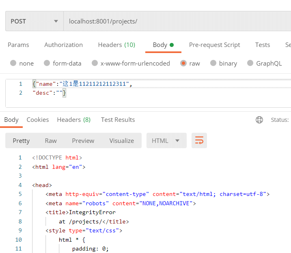Click the <html lang="en"> response line
This screenshot has height=253, width=291.
pyautogui.click(x=58, y=167)
